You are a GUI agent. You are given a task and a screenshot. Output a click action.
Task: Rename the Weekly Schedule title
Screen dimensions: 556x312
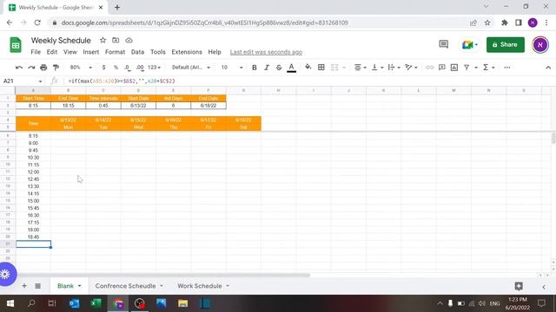61,41
